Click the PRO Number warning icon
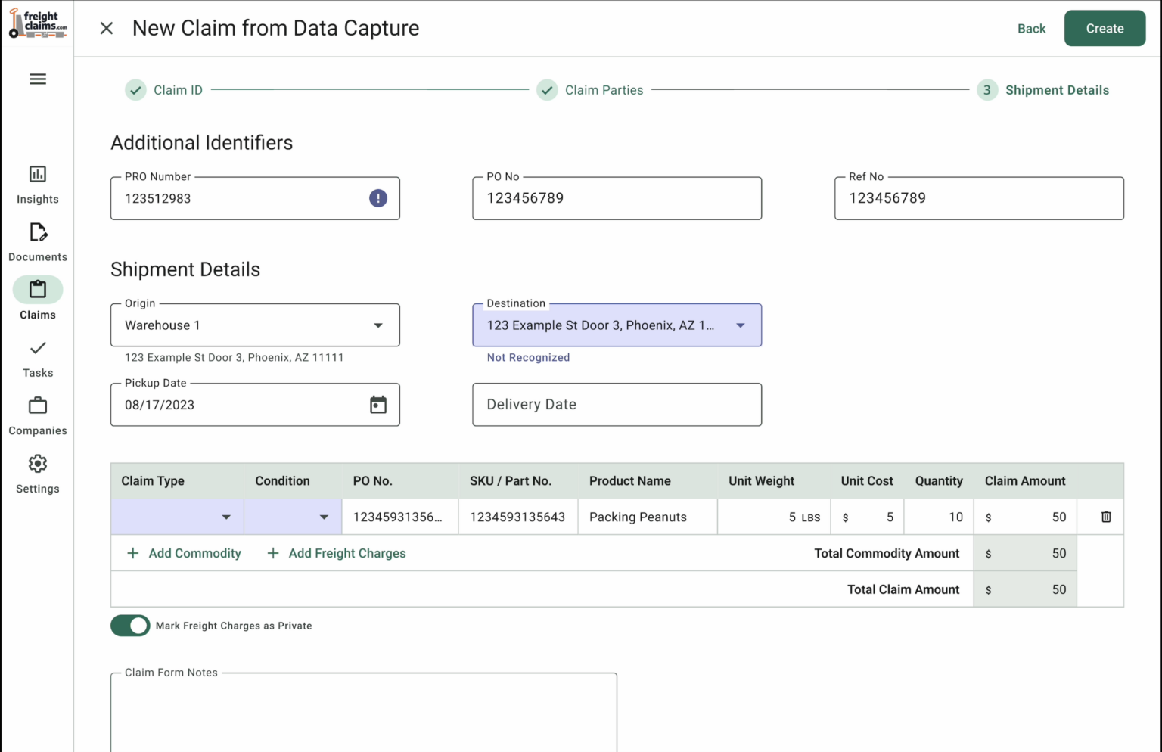The height and width of the screenshot is (752, 1162). (378, 198)
